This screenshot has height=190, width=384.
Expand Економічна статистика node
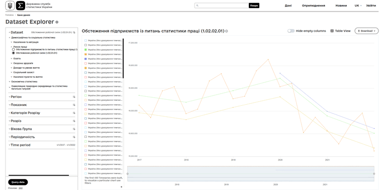[10, 82]
